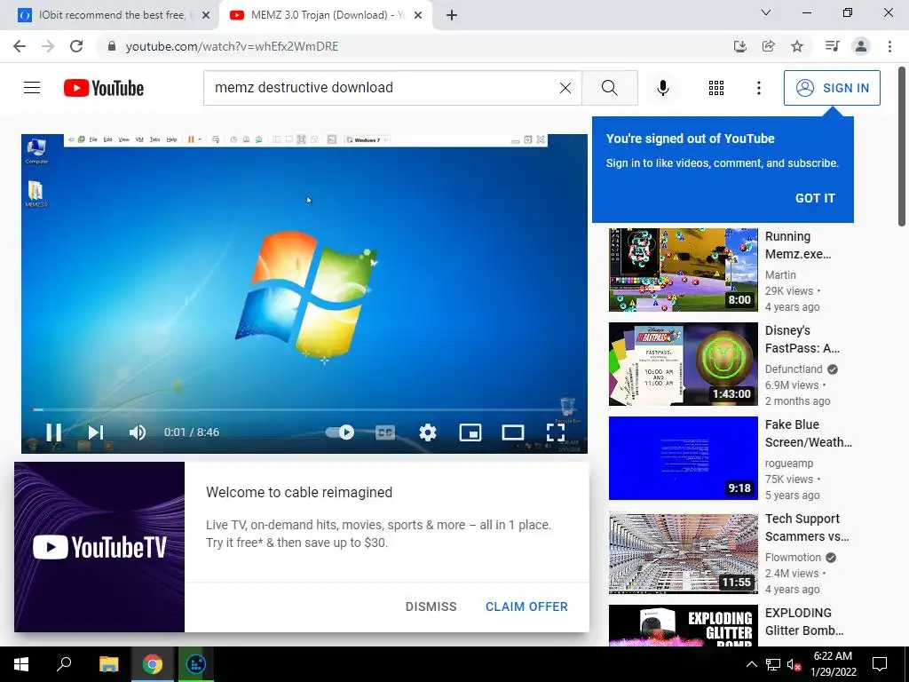Click the page vertical scrollbar
The height and width of the screenshot is (682, 909).
[902, 147]
